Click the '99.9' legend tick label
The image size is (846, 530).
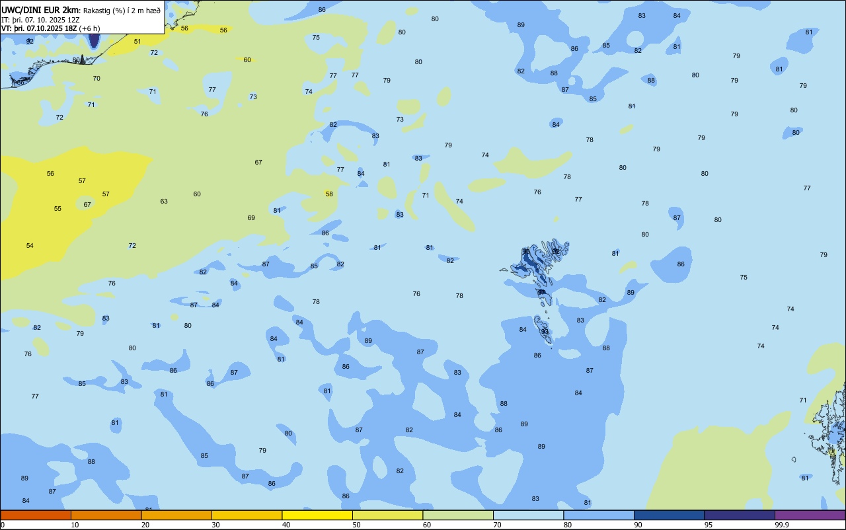tap(782, 525)
